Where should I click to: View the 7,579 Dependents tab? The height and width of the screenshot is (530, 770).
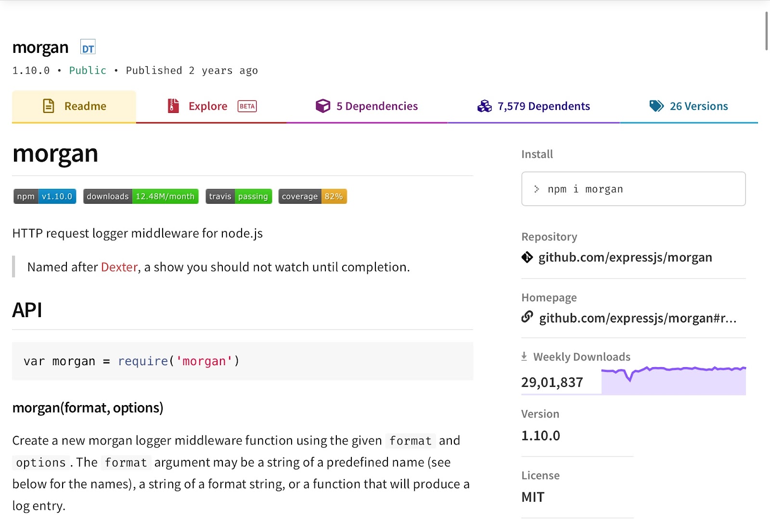click(x=533, y=106)
